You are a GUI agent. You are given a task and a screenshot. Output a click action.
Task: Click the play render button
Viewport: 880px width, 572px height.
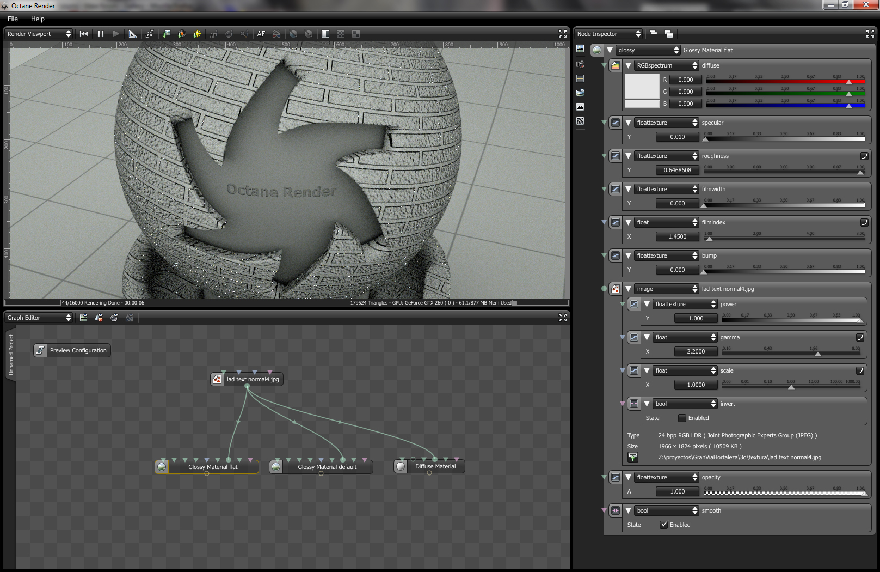116,34
